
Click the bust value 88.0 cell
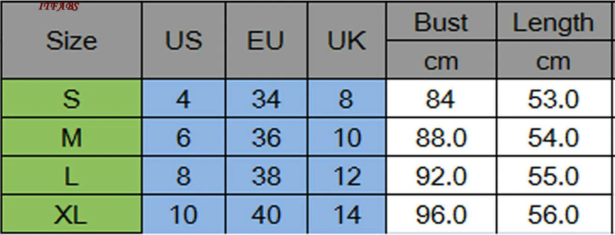(441, 138)
